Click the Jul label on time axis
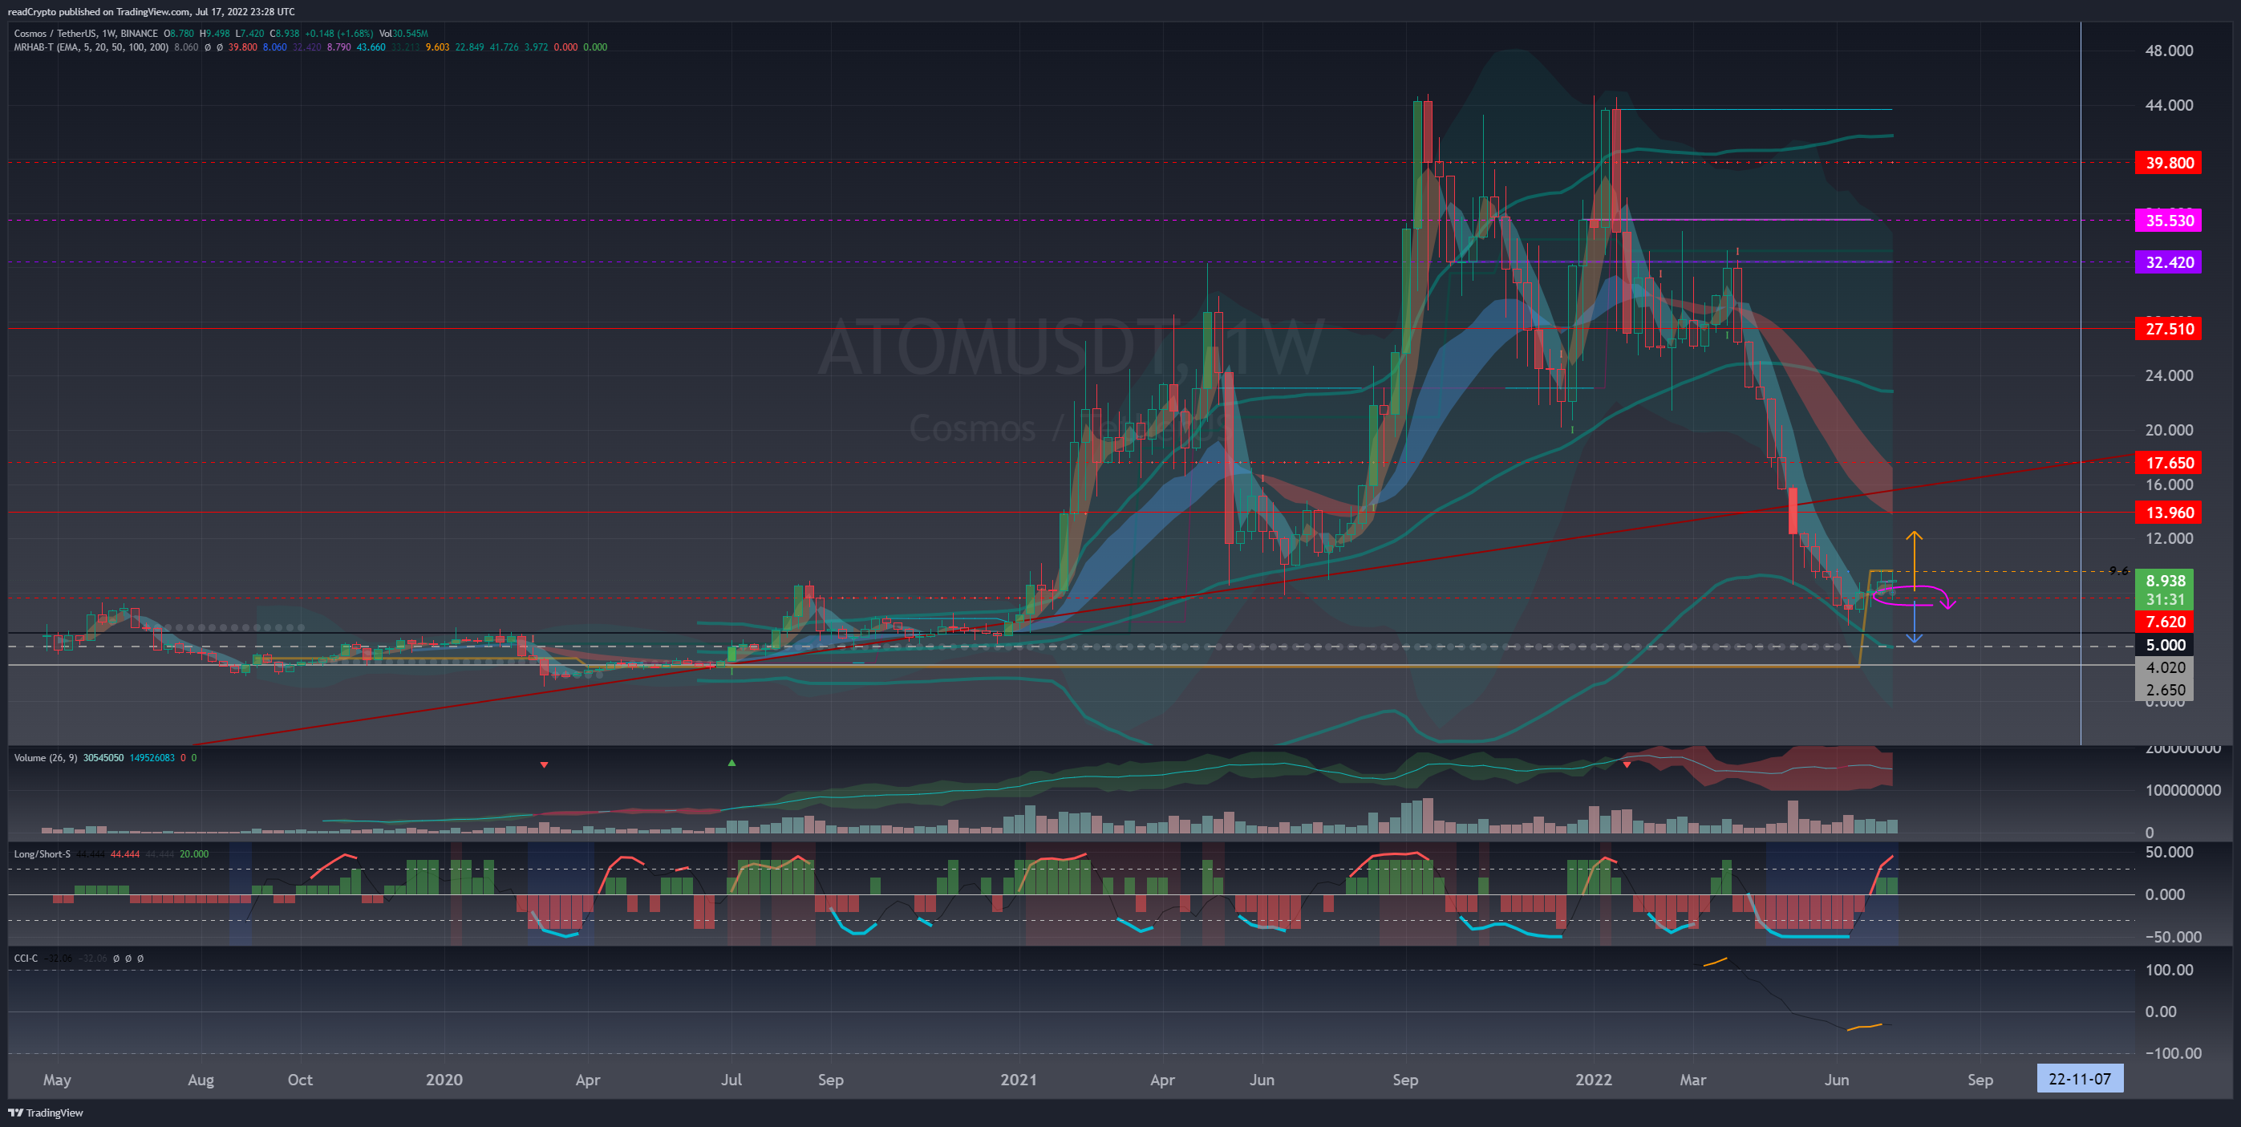This screenshot has height=1127, width=2241. 731,1079
